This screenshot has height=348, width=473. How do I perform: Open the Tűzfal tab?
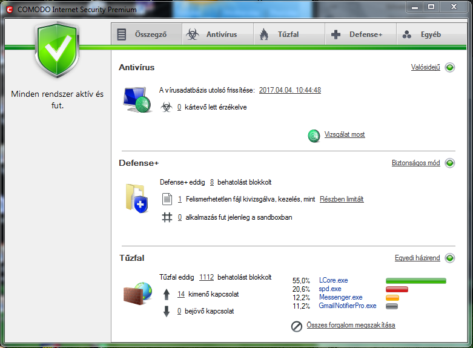point(289,34)
